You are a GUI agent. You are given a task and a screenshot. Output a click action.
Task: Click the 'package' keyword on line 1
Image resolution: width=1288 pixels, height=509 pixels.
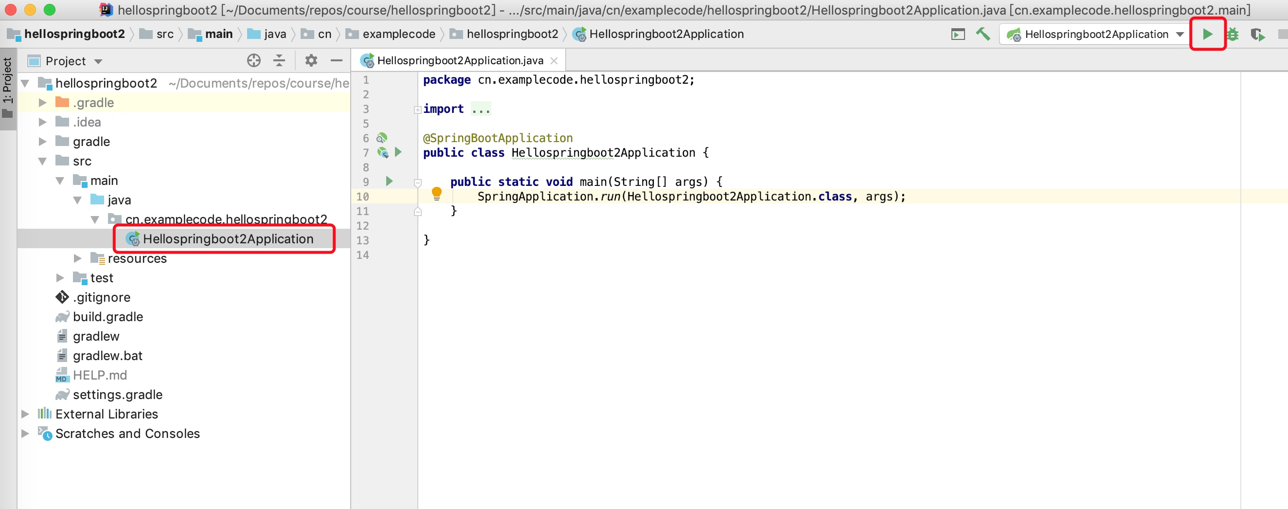[x=447, y=80]
